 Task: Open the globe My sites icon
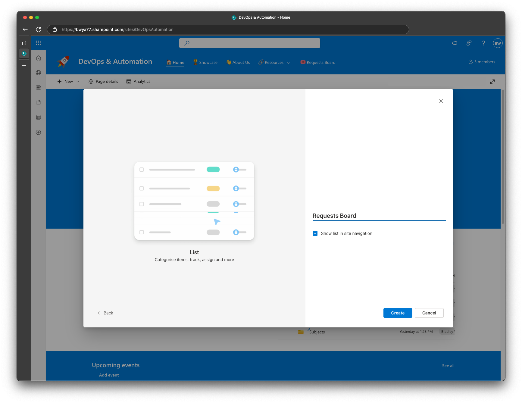(x=39, y=73)
